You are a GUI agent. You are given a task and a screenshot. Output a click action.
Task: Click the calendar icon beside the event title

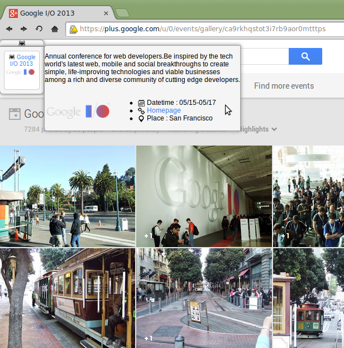[15, 114]
